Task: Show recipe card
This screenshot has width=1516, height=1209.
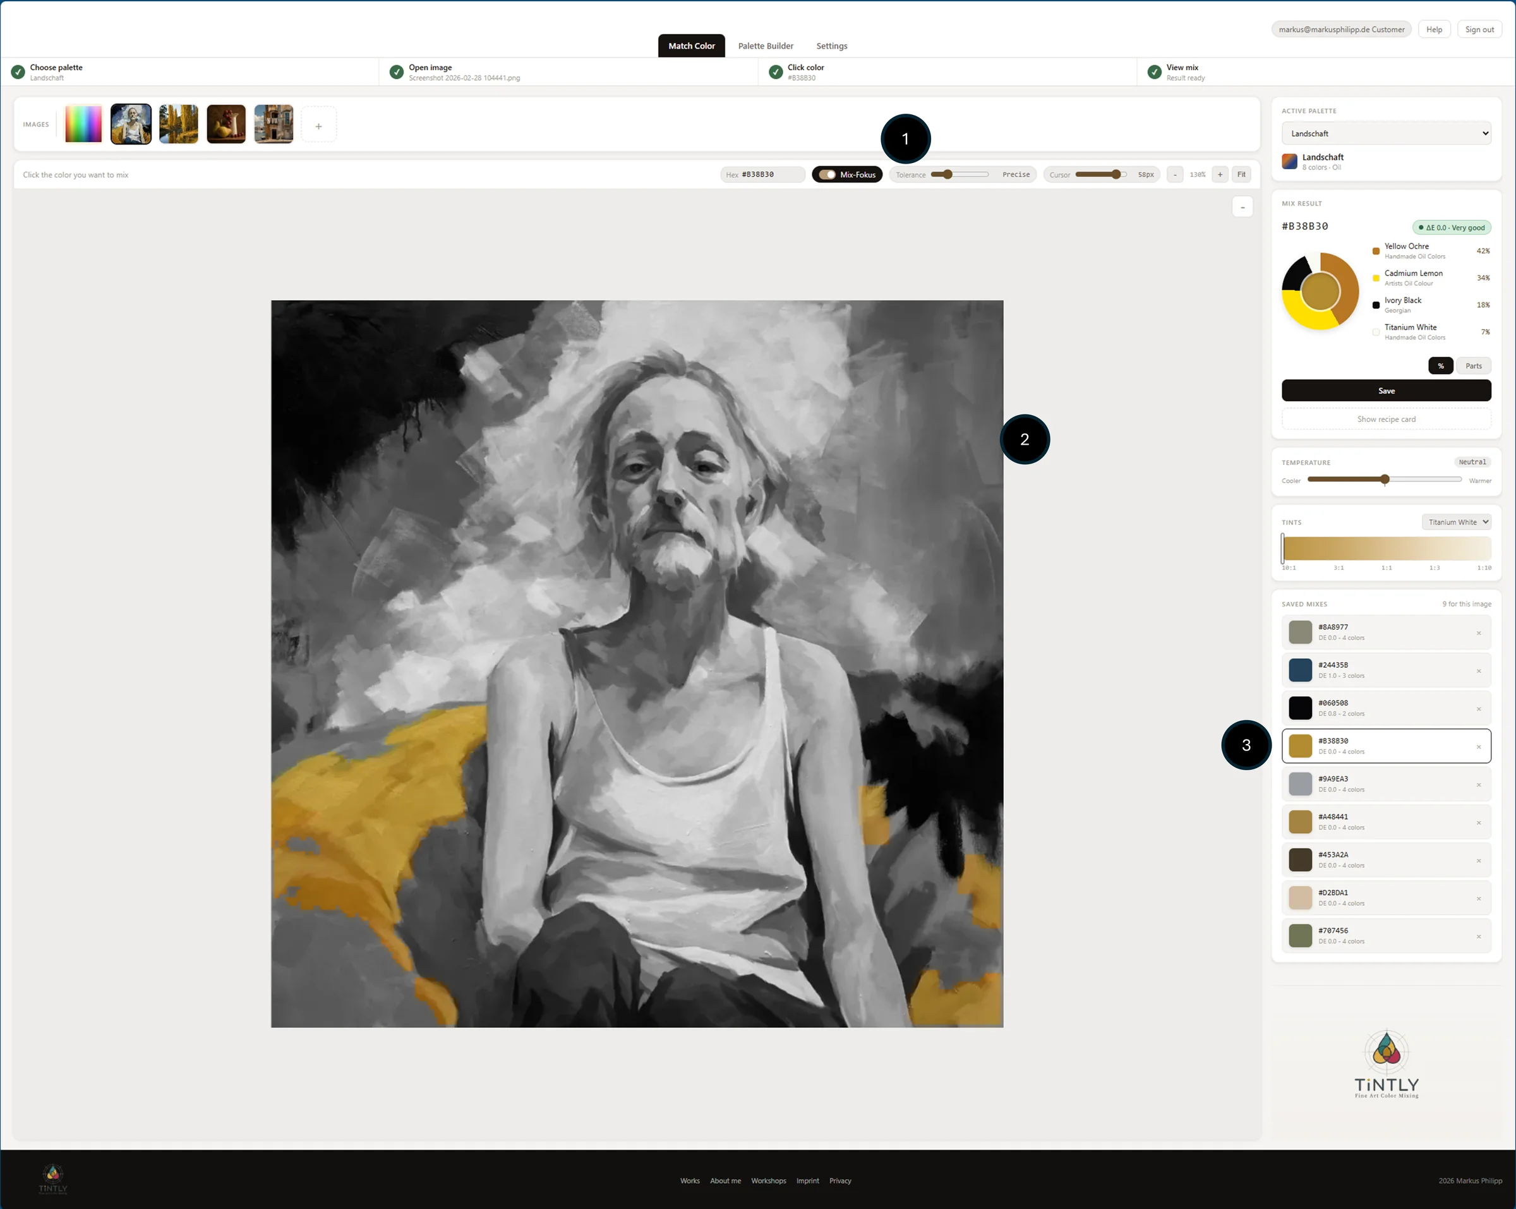Action: tap(1387, 419)
